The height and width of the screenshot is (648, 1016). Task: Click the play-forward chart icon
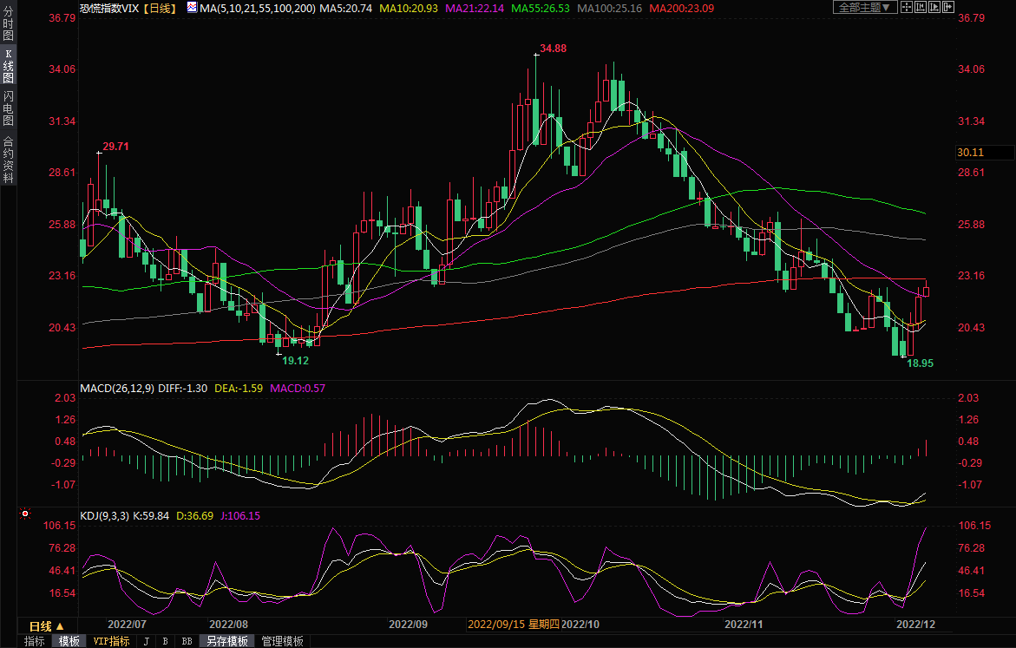click(934, 7)
